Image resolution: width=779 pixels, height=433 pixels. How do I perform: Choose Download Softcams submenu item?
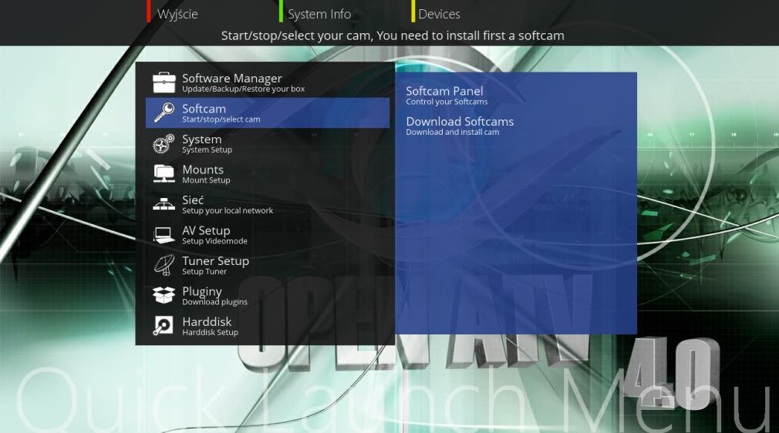(516, 126)
